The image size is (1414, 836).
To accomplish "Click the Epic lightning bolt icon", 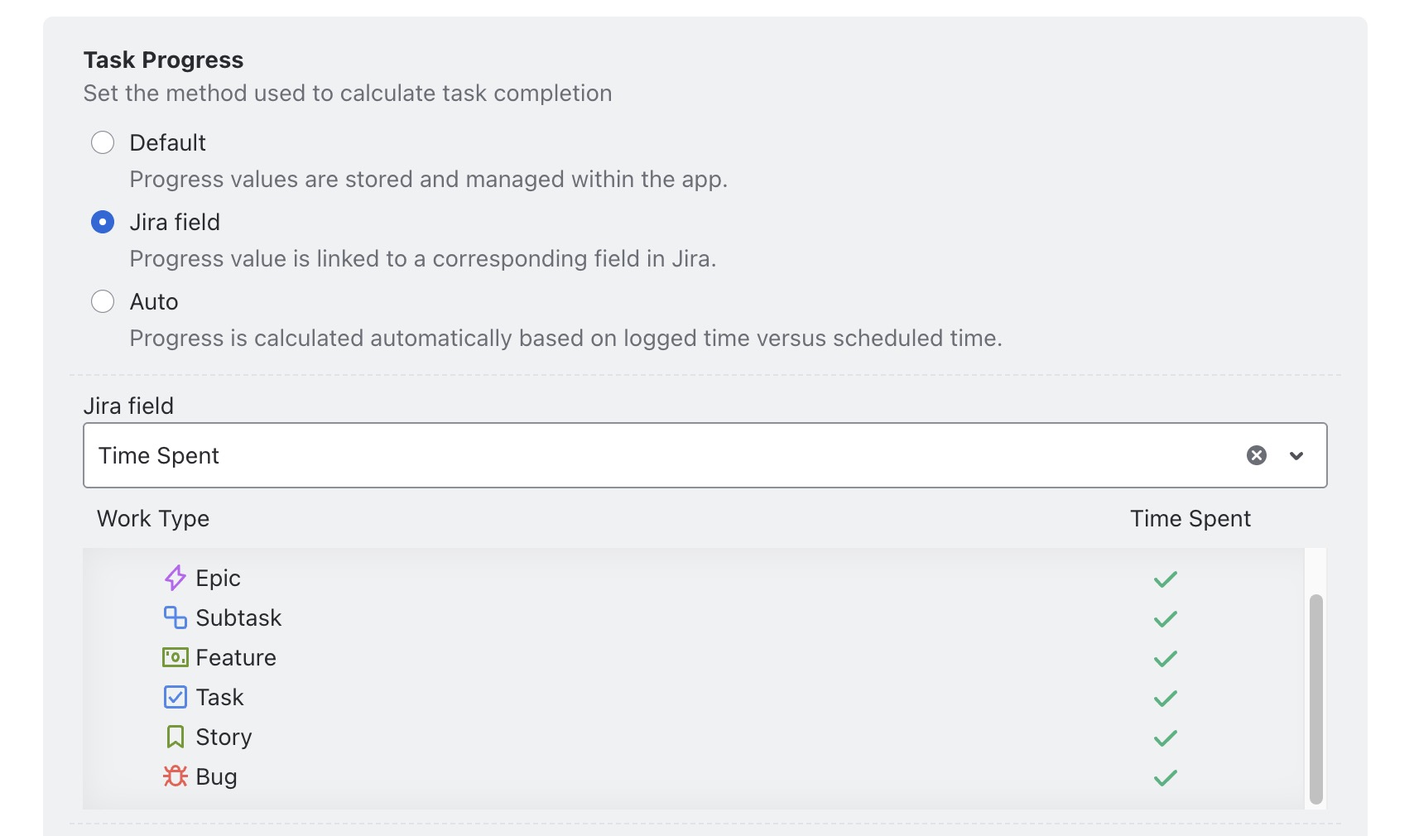I will pyautogui.click(x=175, y=578).
